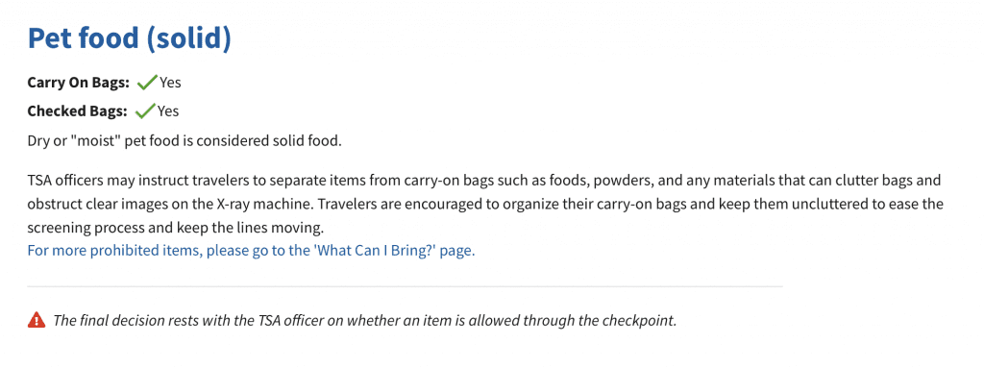Click the horizontal divider line above disclaimer
Viewport: 984px width, 368px height.
(405, 286)
